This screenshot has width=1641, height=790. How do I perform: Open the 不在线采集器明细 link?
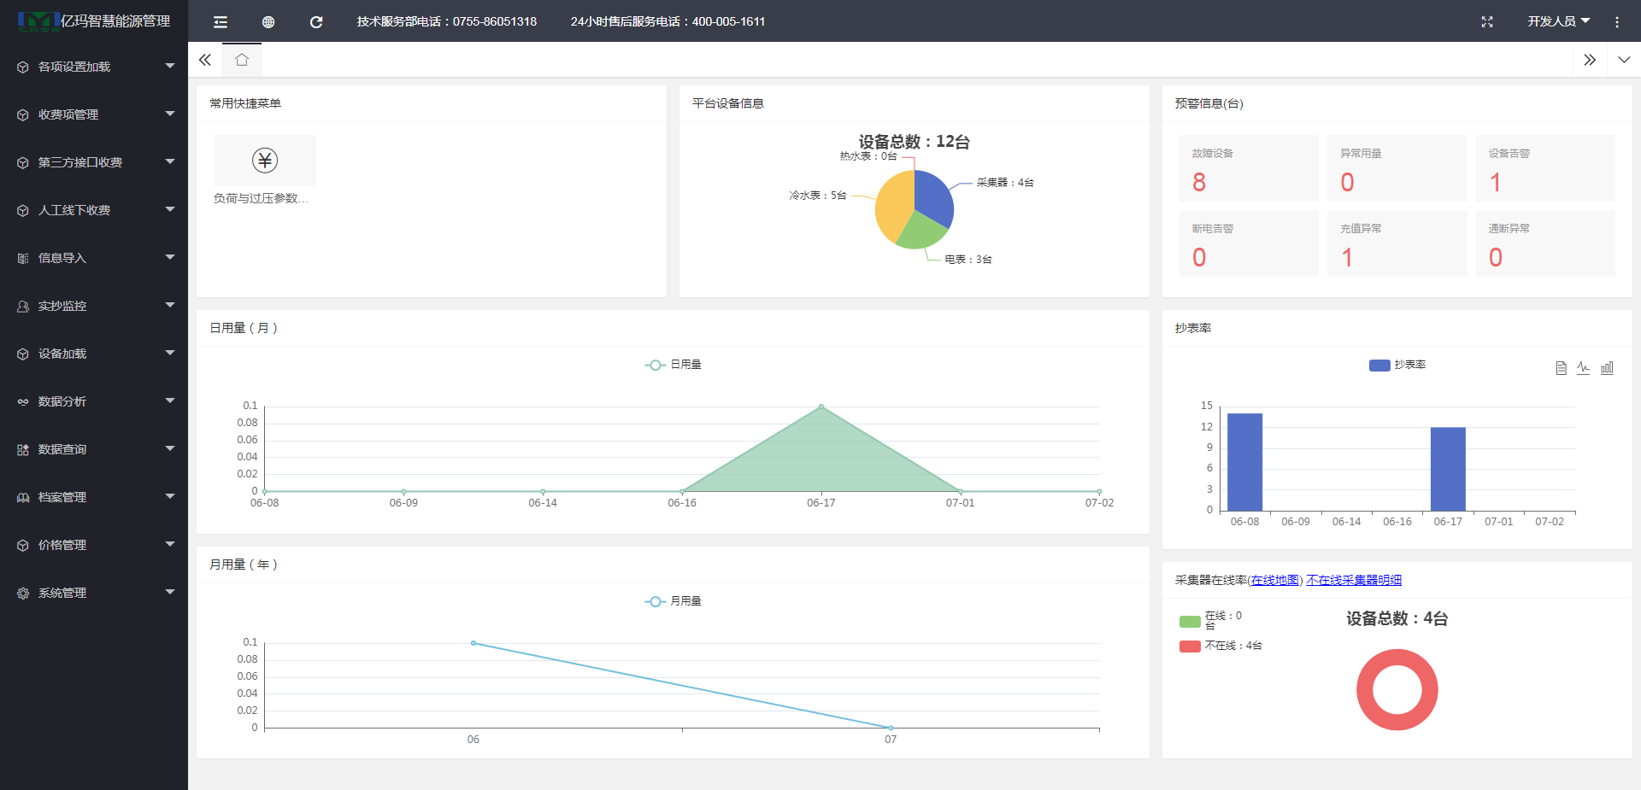click(x=1354, y=581)
